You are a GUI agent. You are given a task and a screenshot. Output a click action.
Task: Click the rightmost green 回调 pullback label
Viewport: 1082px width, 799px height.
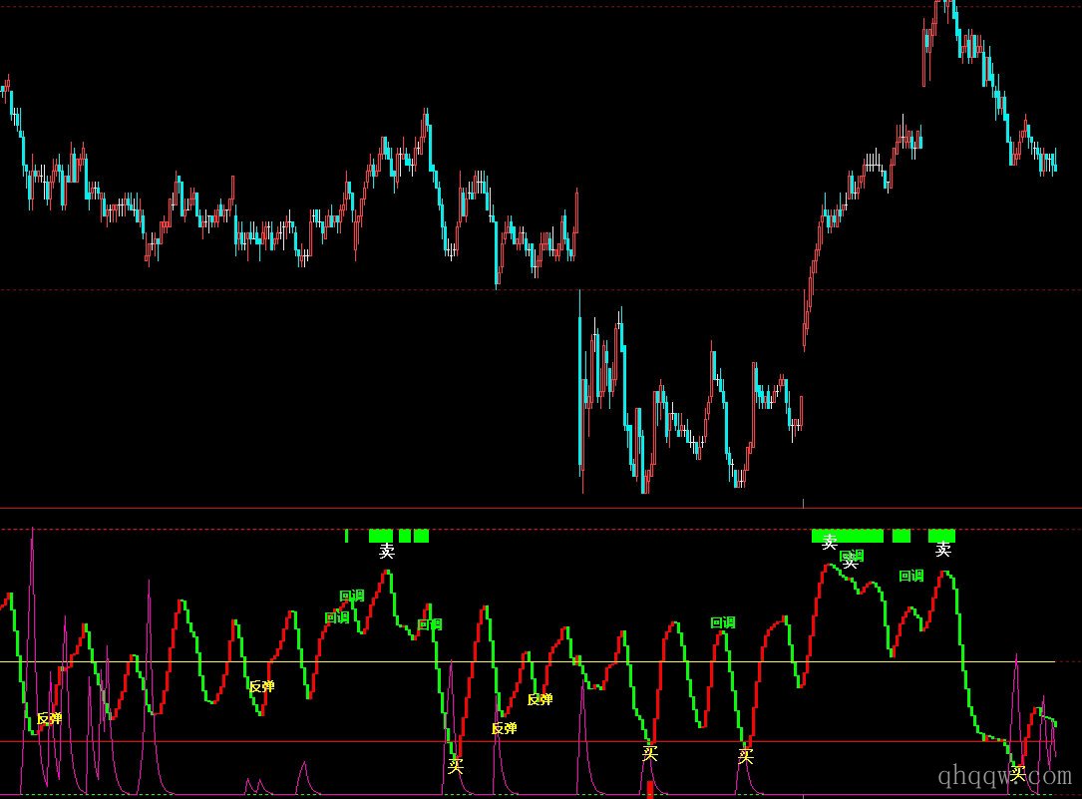(x=910, y=576)
